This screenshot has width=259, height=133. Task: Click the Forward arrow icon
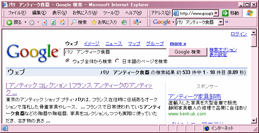click(32, 22)
